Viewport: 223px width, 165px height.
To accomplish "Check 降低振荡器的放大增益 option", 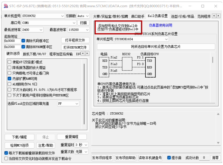I will [x=9, y=68].
